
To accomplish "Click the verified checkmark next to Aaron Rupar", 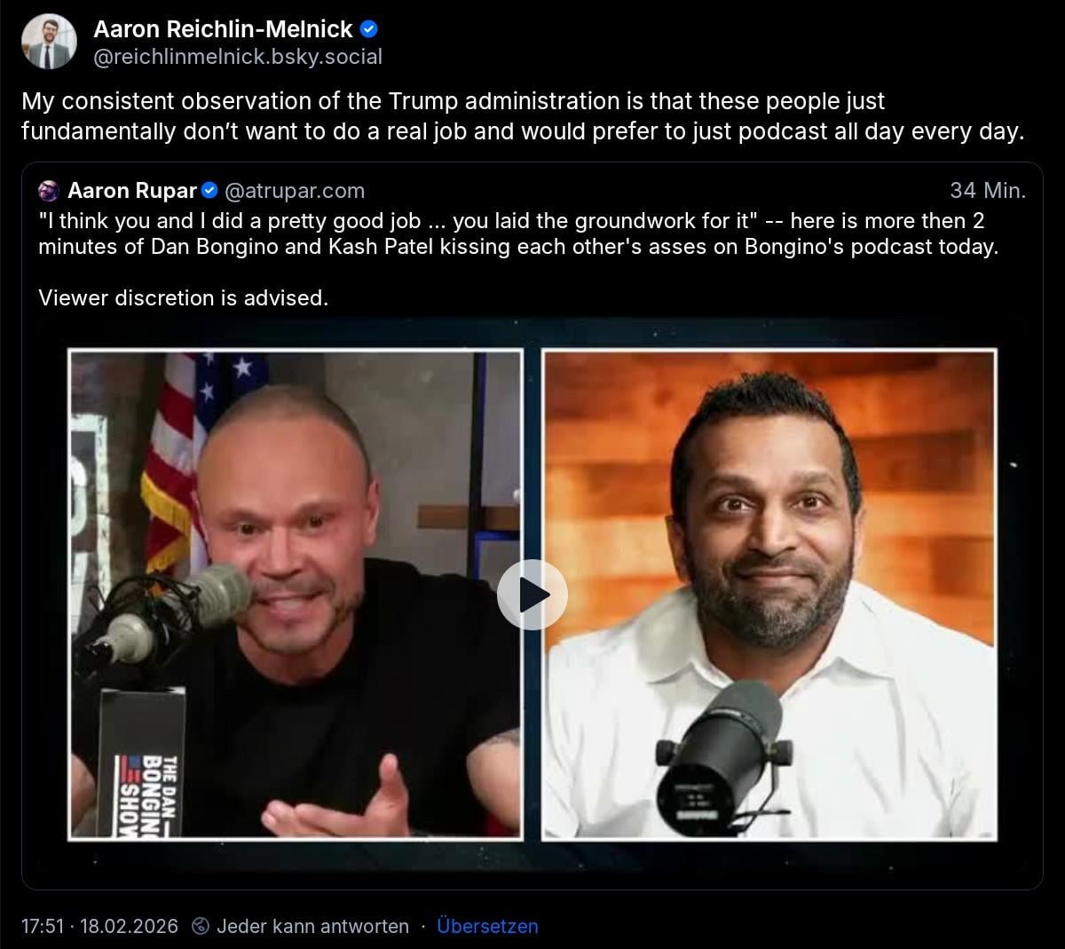I will [x=210, y=190].
